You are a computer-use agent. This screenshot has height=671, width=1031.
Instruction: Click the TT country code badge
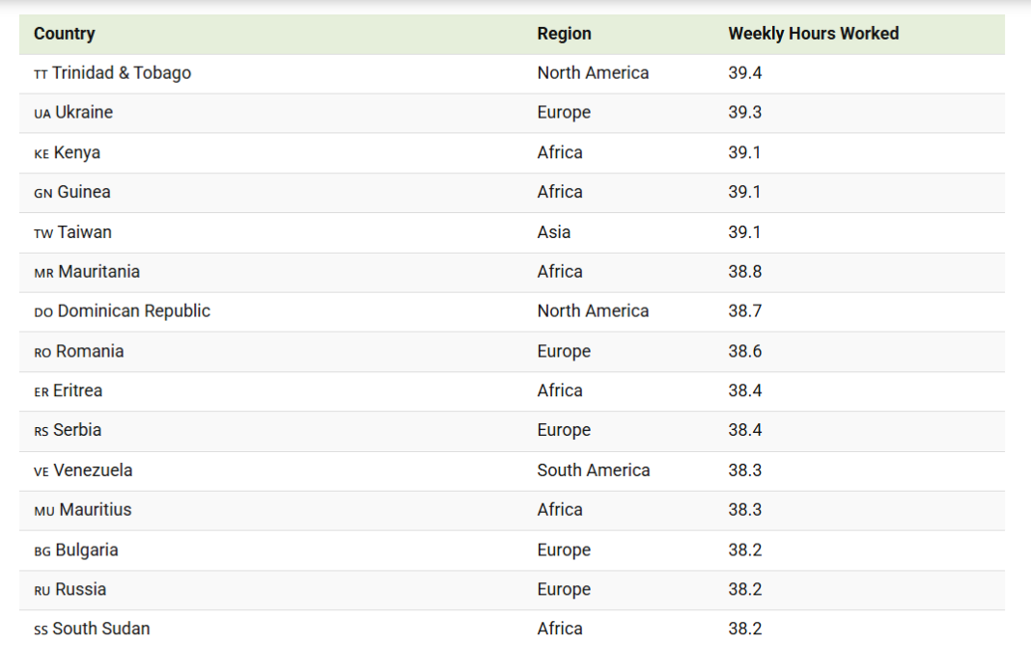41,74
